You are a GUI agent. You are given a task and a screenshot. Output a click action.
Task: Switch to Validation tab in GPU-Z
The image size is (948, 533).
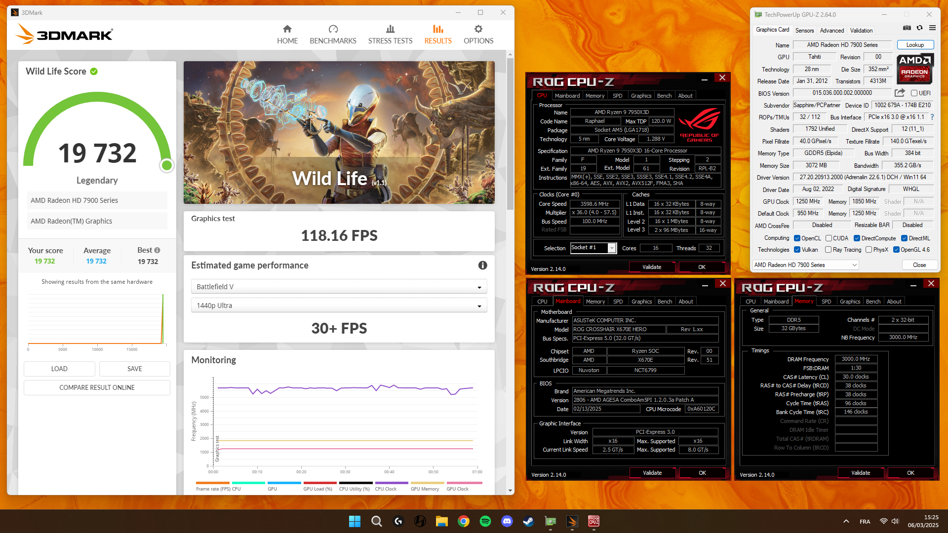click(x=861, y=30)
